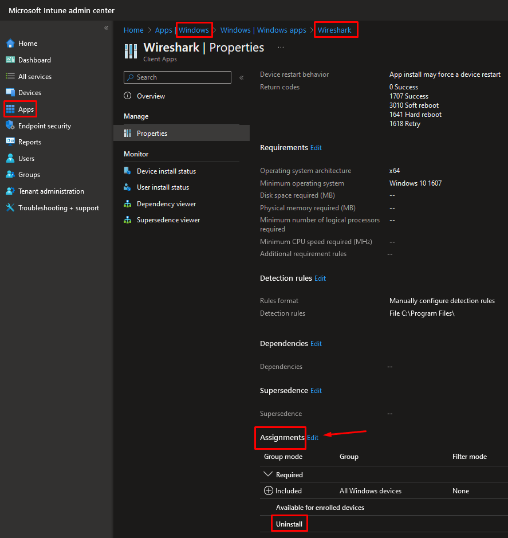Click the Home icon in the left navigation

pos(10,44)
